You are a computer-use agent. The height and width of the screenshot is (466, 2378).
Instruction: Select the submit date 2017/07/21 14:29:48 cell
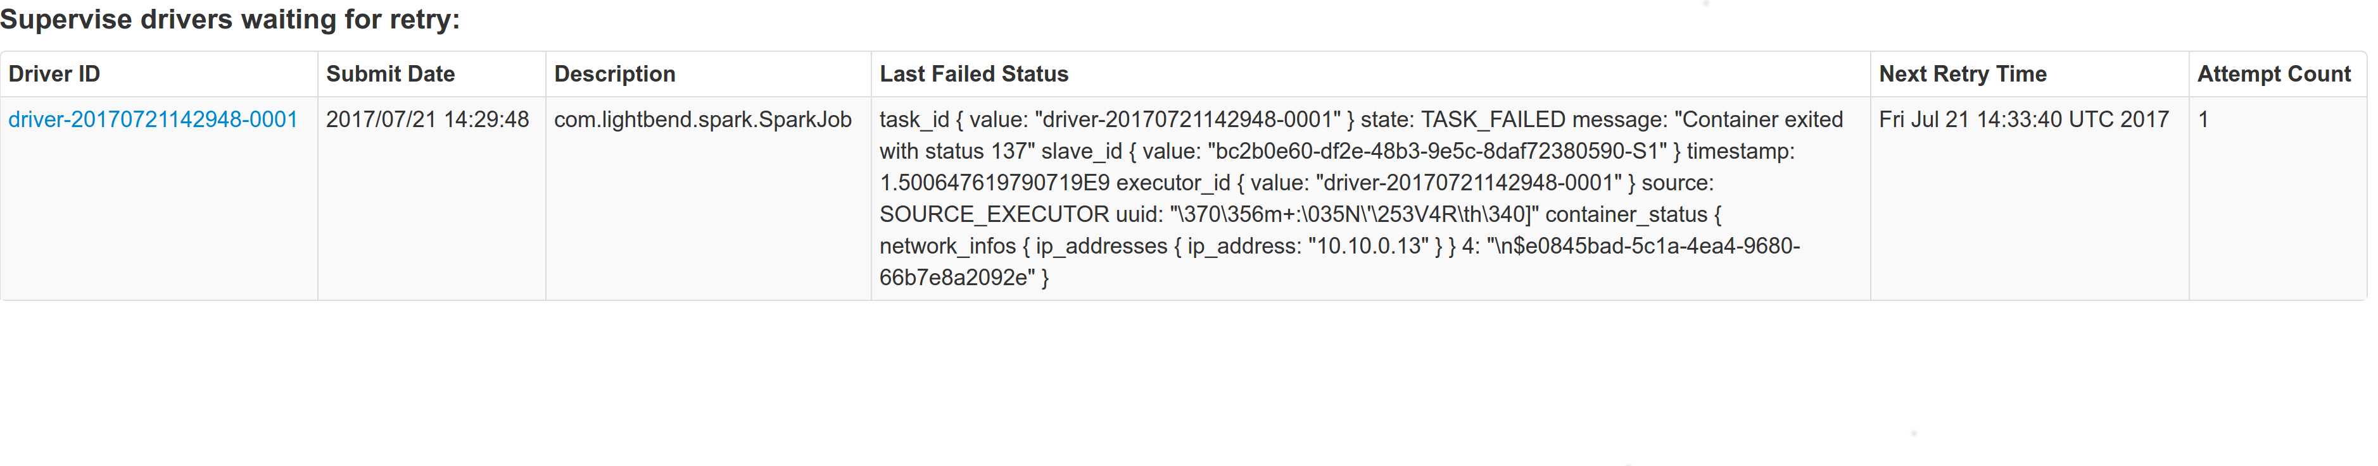coord(427,120)
